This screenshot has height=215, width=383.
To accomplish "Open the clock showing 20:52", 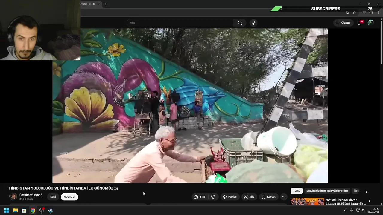I will [373, 210].
